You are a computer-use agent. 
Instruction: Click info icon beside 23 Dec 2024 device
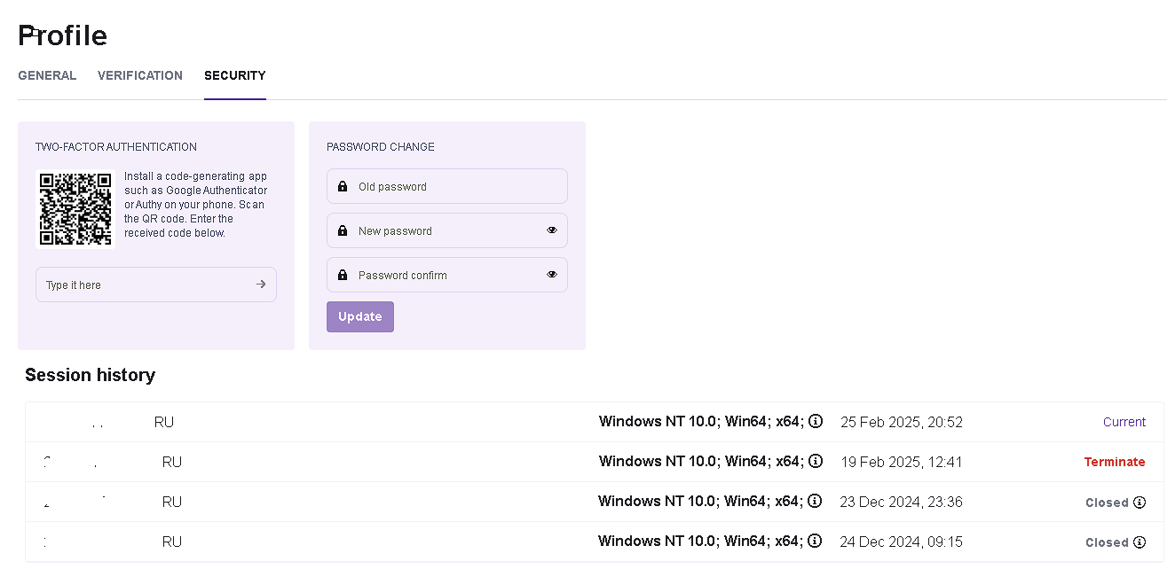click(x=815, y=501)
